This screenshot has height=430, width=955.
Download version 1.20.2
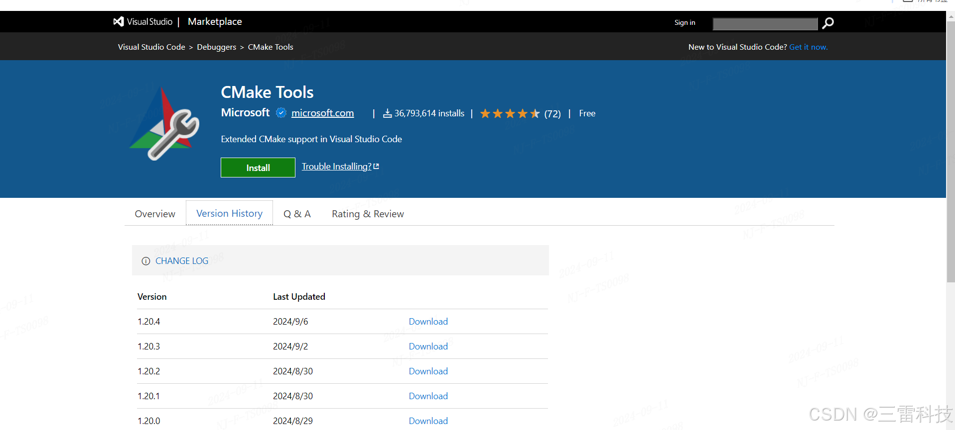[428, 371]
